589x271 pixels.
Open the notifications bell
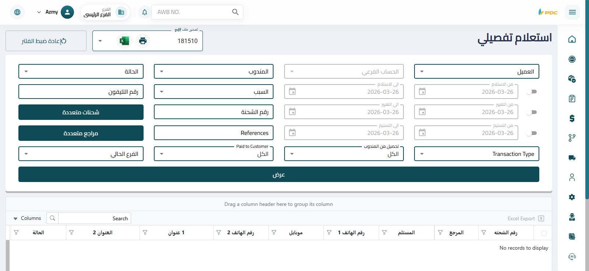point(145,12)
